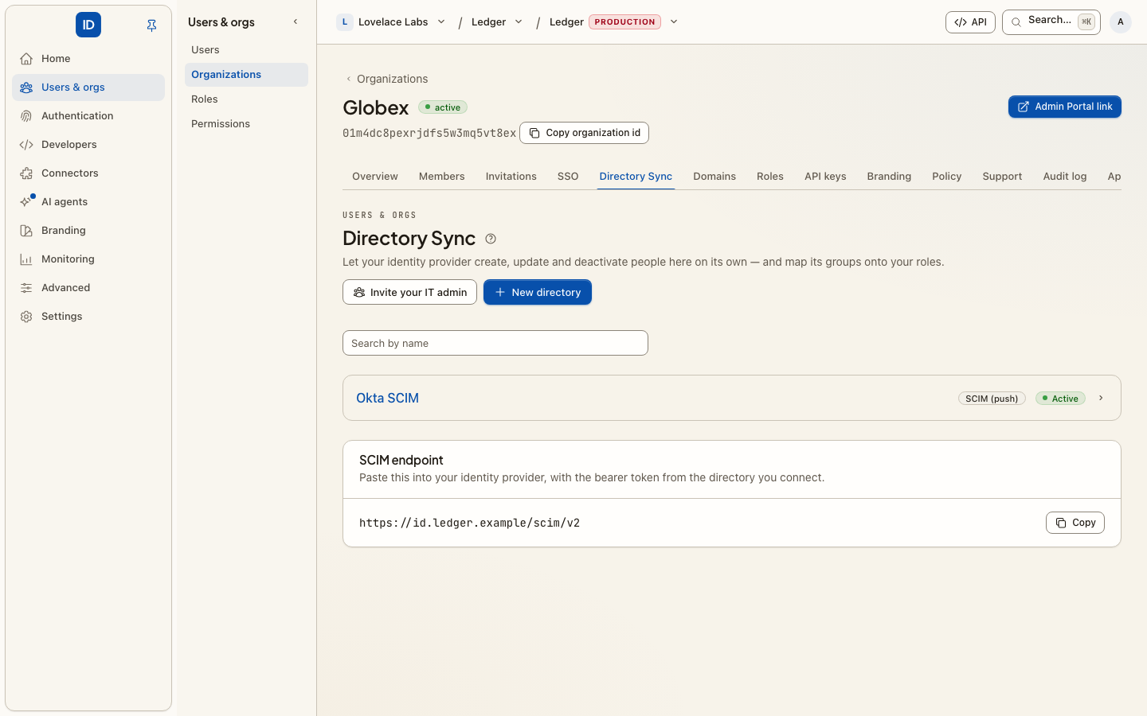Click the blue ID logo icon
1147x716 pixels.
click(88, 25)
